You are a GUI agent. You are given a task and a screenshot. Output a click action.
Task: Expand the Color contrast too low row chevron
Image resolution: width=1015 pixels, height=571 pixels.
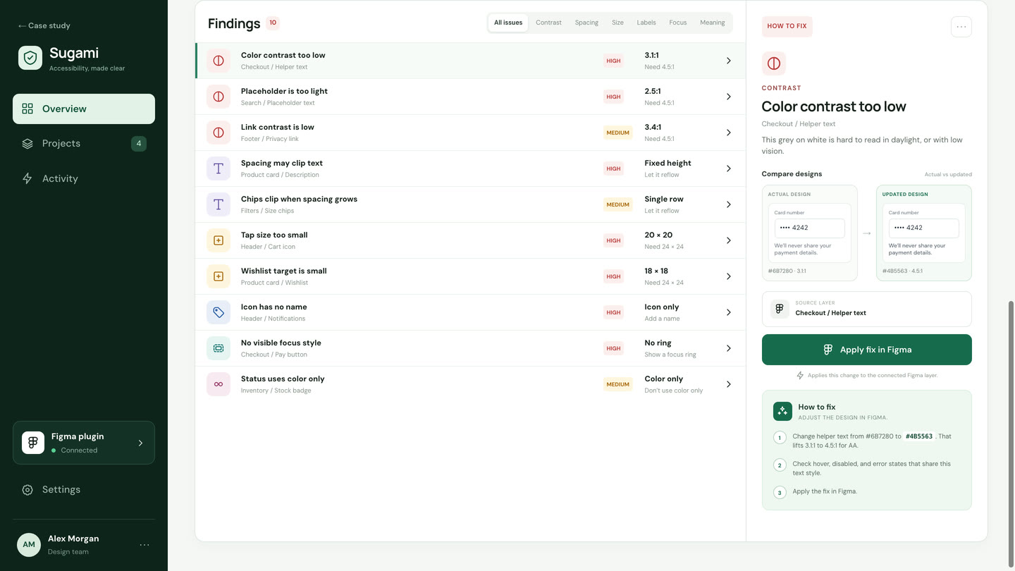729,61
